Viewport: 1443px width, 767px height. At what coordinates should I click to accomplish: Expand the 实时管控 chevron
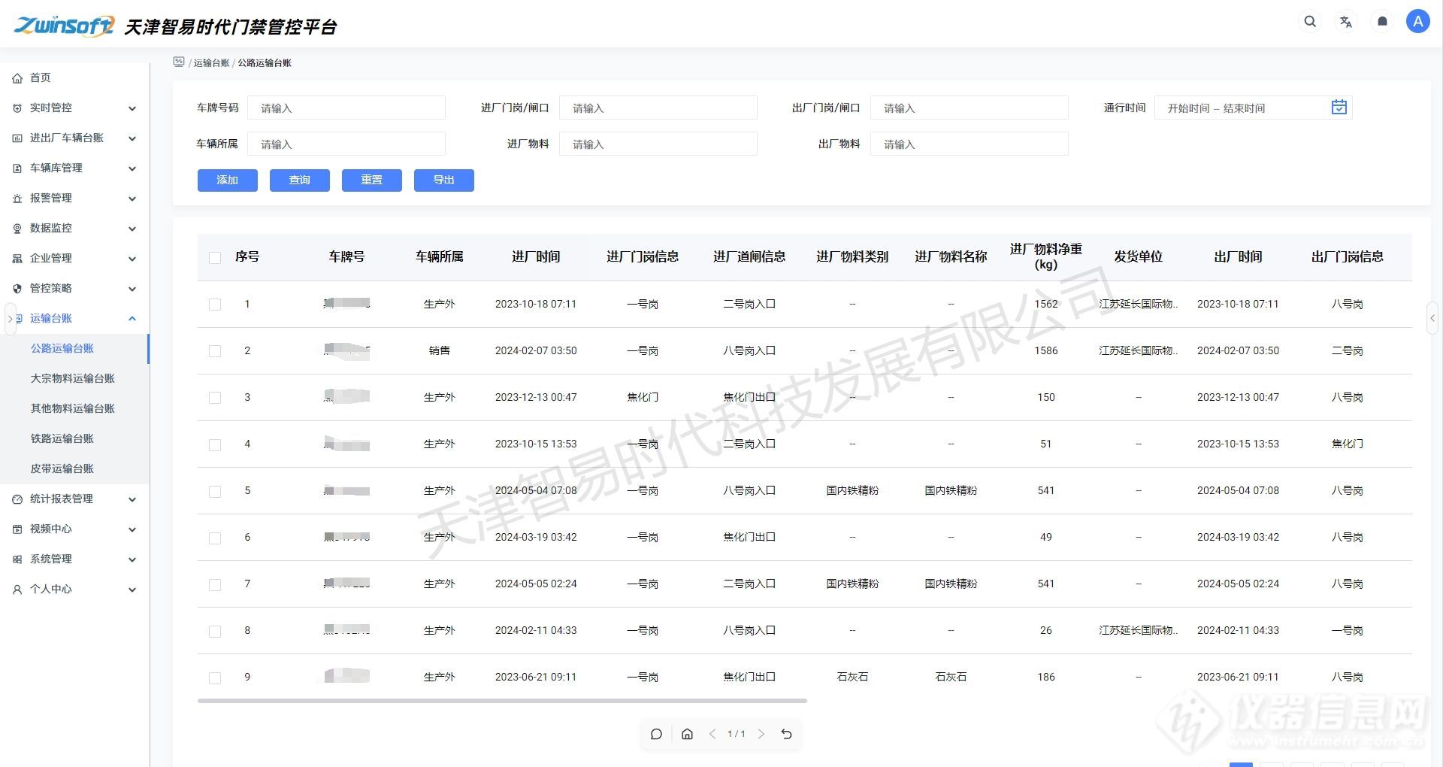(x=132, y=108)
